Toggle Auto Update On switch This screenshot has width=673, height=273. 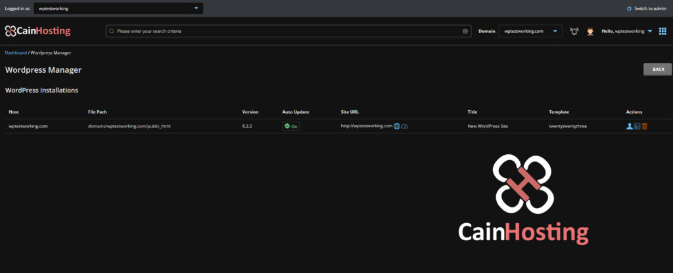pos(290,127)
